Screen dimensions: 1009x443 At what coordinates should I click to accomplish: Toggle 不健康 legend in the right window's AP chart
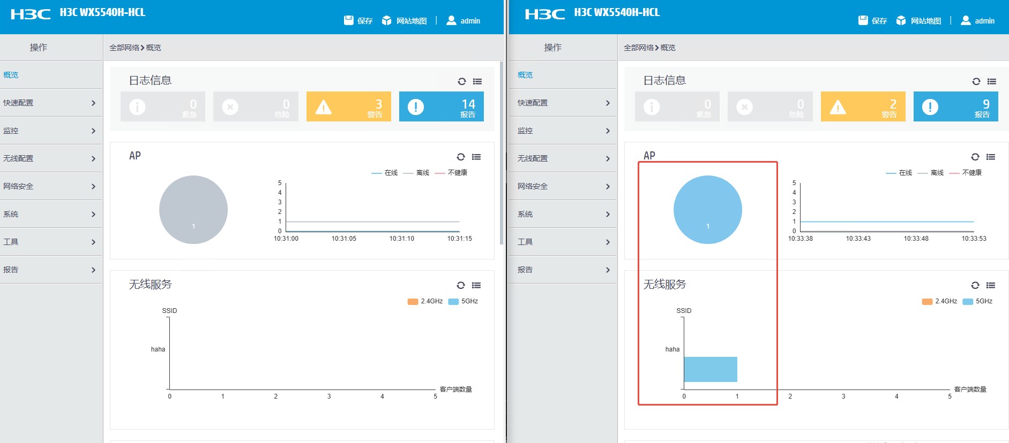(966, 173)
